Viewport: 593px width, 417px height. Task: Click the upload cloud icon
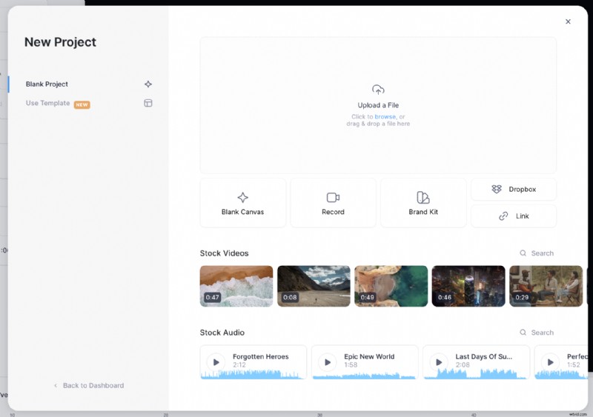378,90
